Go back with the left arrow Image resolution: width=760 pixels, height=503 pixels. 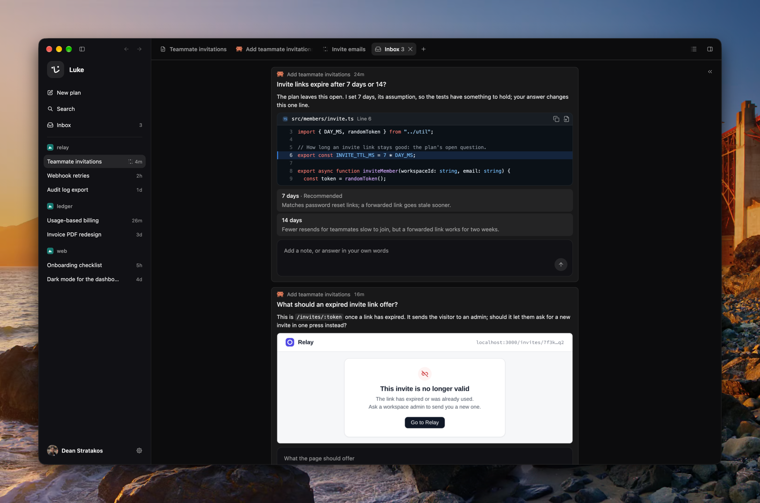127,49
